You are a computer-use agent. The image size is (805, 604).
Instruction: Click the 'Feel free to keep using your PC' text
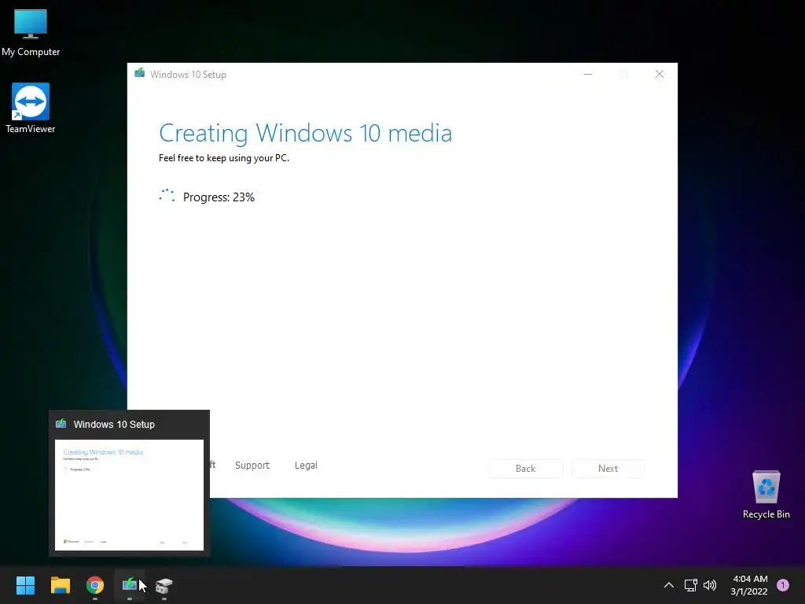(224, 158)
